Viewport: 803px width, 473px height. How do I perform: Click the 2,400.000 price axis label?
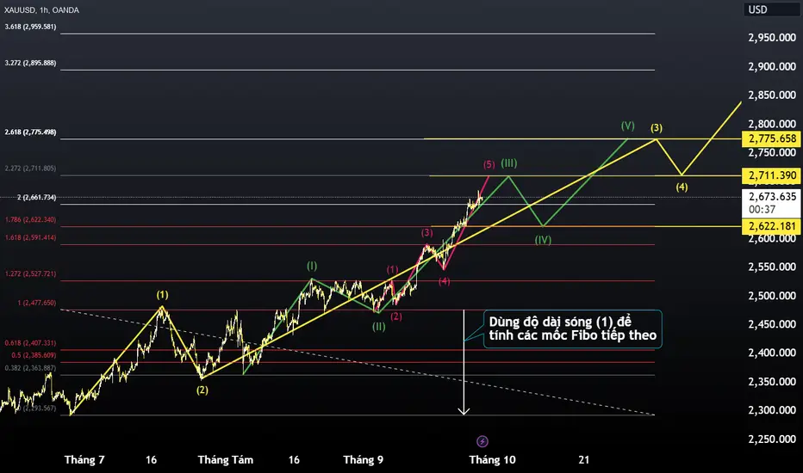(x=772, y=353)
